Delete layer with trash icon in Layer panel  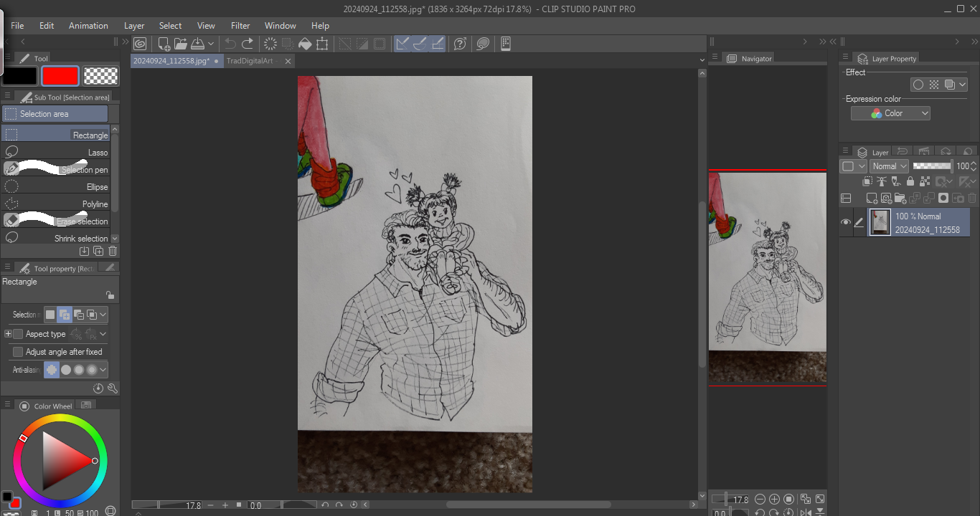tap(972, 198)
